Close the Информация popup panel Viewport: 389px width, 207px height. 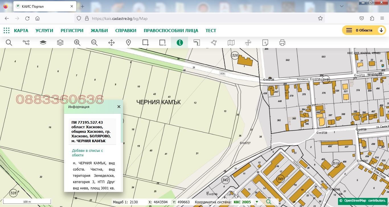click(x=119, y=107)
